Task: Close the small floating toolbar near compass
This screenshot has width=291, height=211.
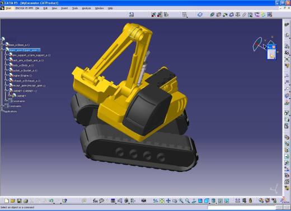Action: click(x=274, y=47)
